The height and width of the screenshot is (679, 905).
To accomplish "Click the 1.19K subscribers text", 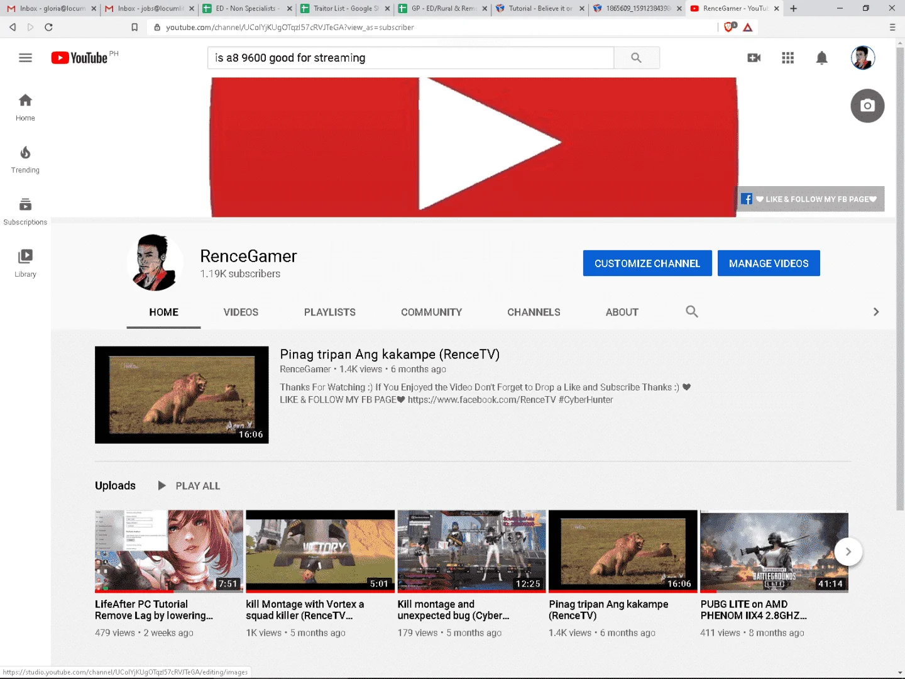I will 240,274.
